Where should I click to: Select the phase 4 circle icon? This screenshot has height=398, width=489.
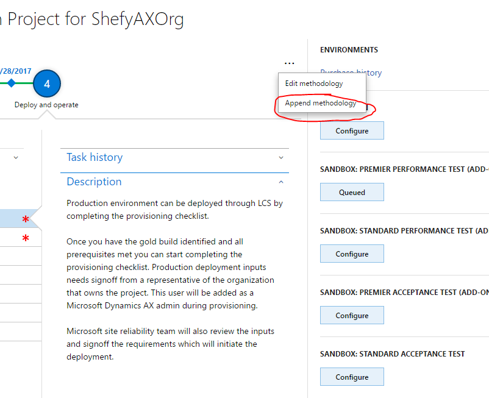pos(47,84)
